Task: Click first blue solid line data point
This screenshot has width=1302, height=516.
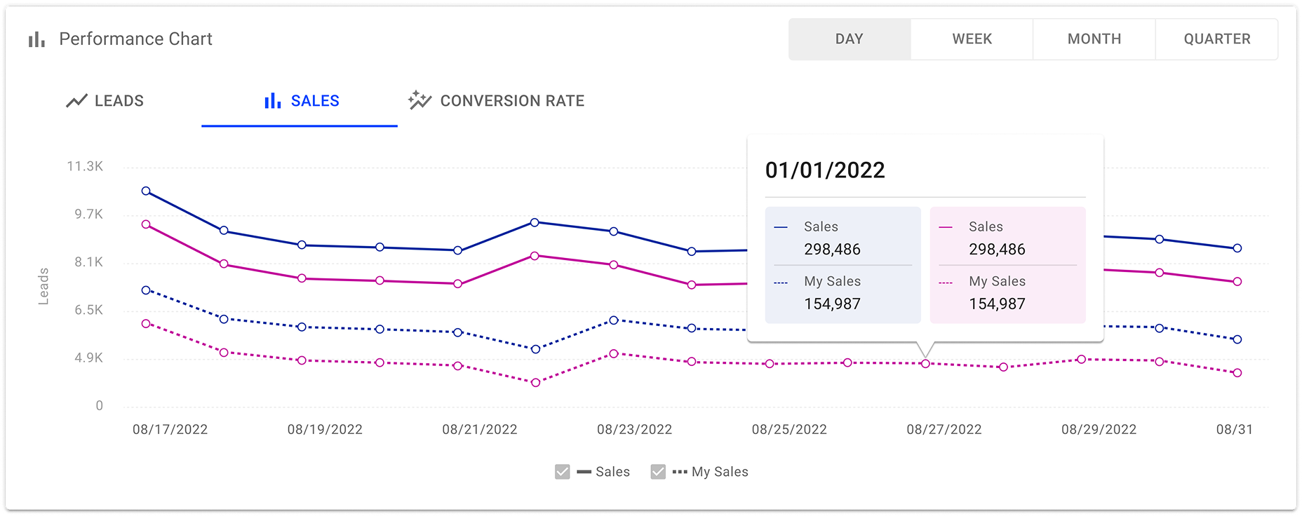Action: click(146, 191)
